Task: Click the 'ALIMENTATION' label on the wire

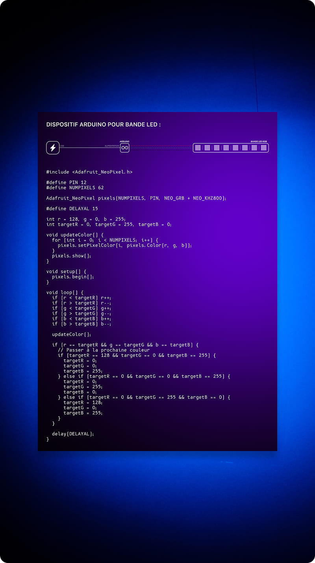Action: (112, 146)
